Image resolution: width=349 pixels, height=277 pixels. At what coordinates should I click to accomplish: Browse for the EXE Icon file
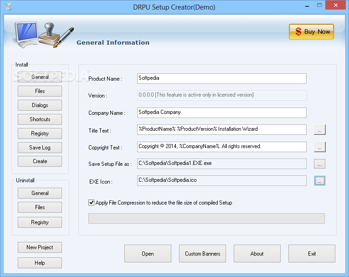(320, 181)
